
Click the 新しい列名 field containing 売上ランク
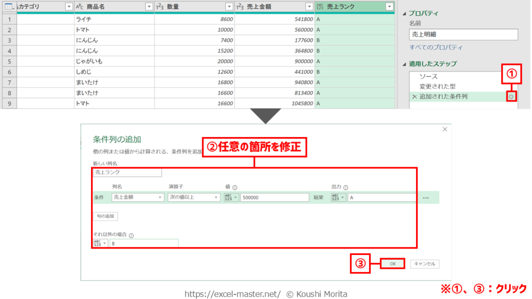[127, 173]
